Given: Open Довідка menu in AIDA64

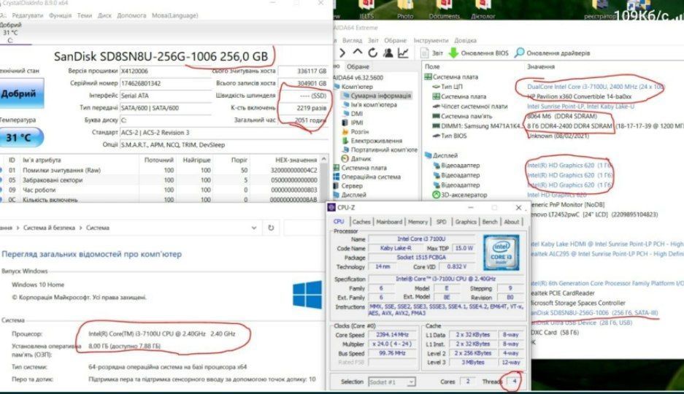Looking at the screenshot, I should click(466, 40).
